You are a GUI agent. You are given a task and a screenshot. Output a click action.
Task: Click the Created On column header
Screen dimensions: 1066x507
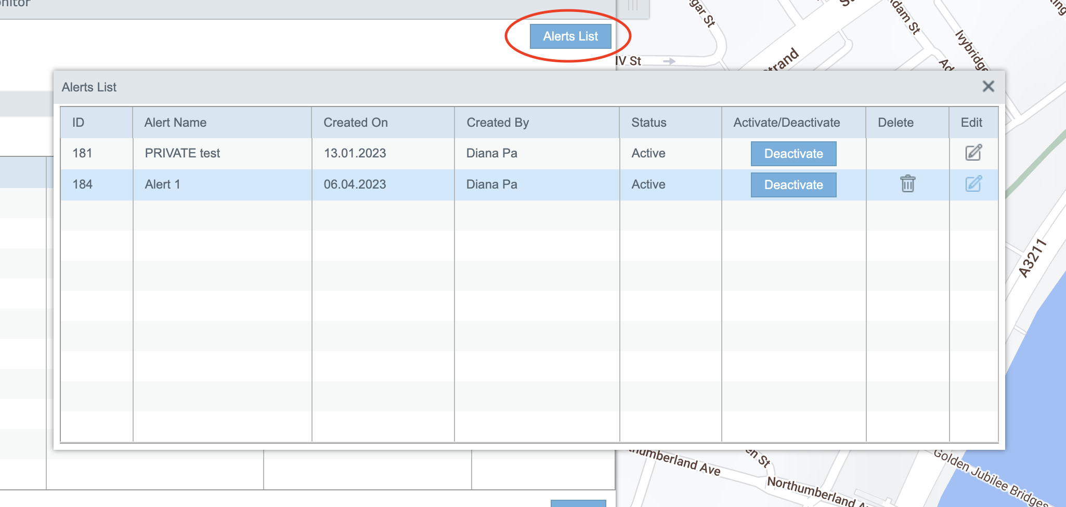pyautogui.click(x=356, y=123)
